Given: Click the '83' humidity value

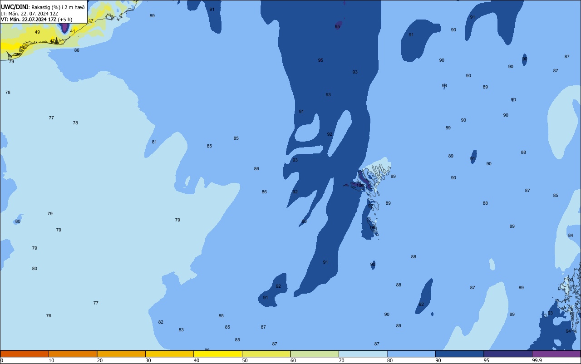Looking at the screenshot, I should [181, 330].
